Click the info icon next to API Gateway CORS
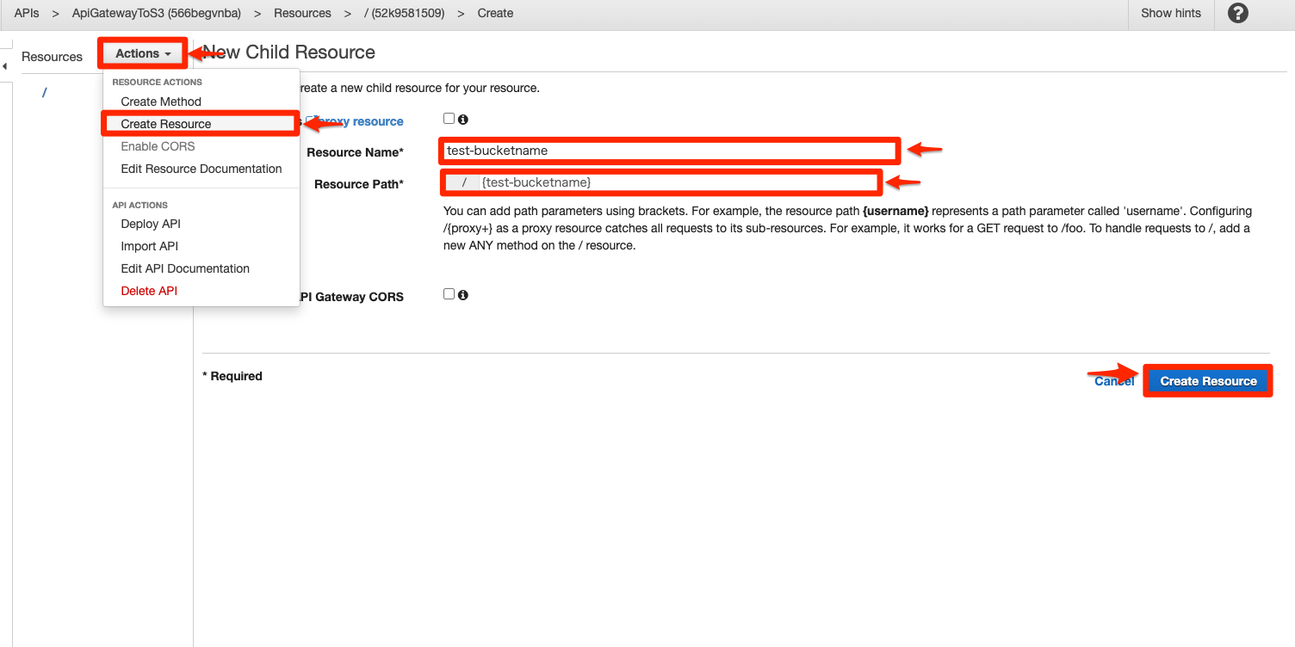Screen dimensions: 1295x647 tap(463, 294)
